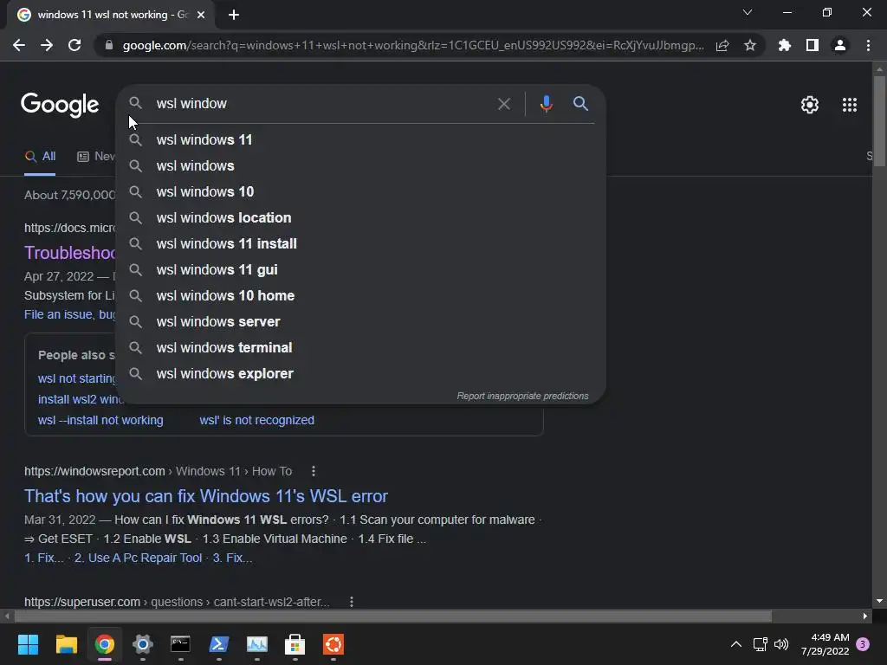
Task: Select suggestion 'wsl windows location'
Action: [360, 217]
